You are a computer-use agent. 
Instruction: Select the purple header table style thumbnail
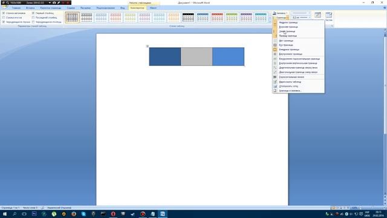click(x=246, y=18)
